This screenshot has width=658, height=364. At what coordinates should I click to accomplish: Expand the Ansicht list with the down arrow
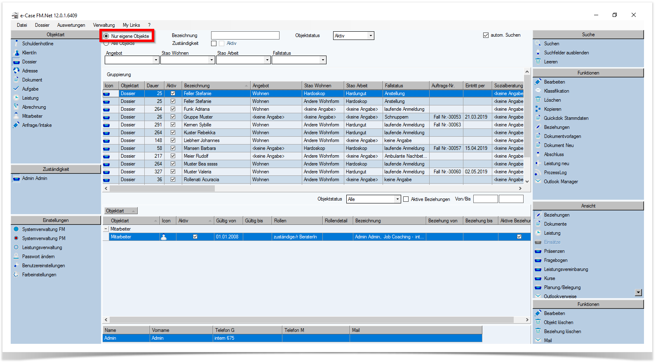point(638,293)
